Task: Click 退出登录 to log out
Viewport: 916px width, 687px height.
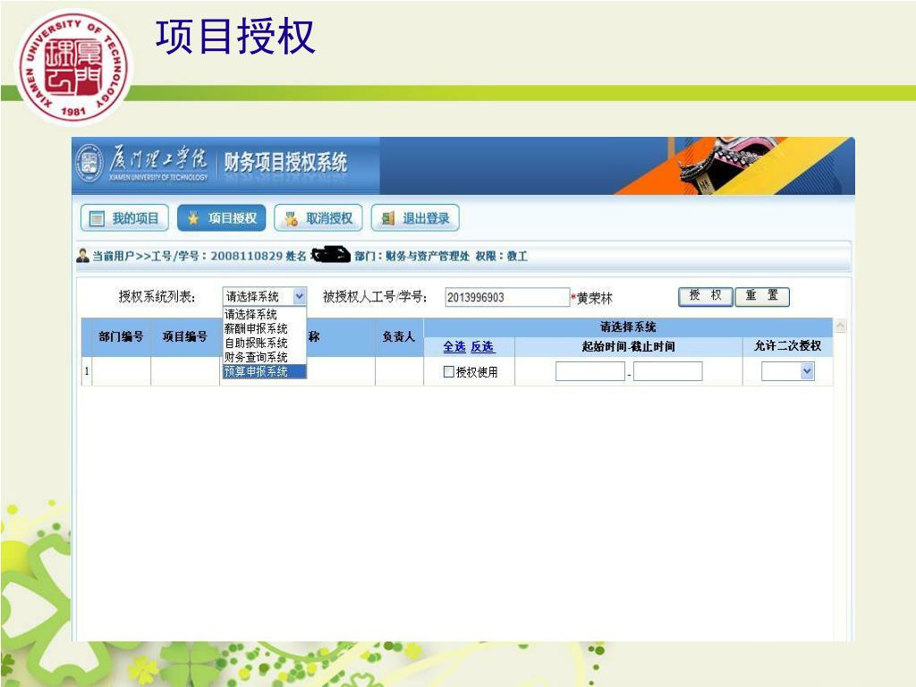Action: [415, 218]
